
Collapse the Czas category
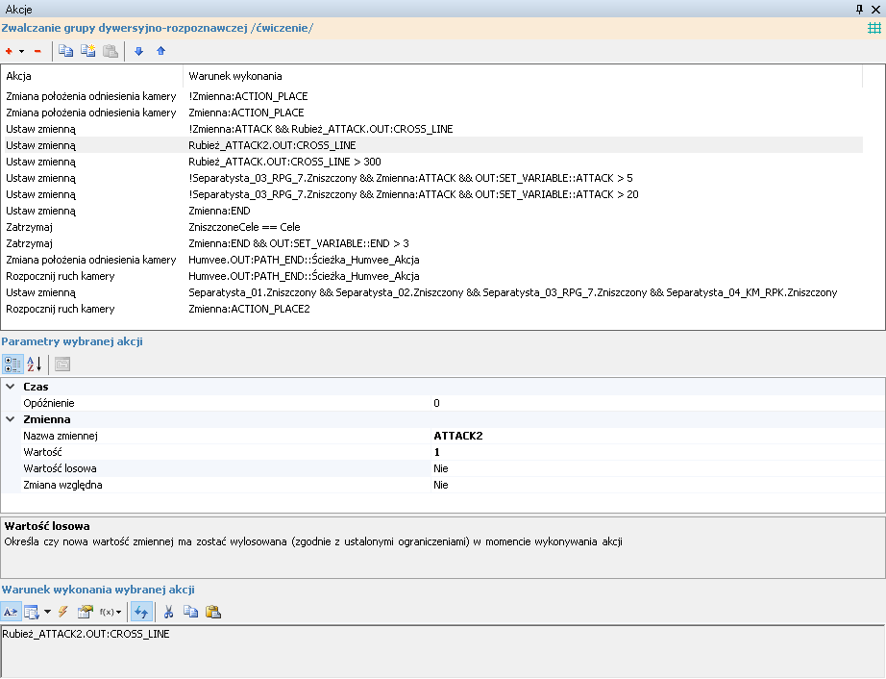(x=11, y=387)
